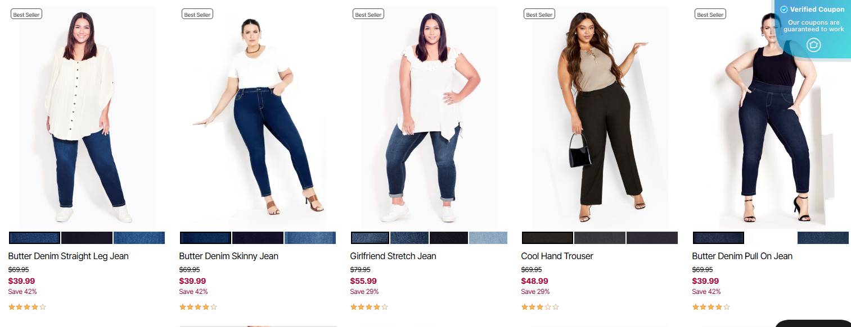Click the Best Seller badge on the first product
851x327 pixels.
point(26,14)
